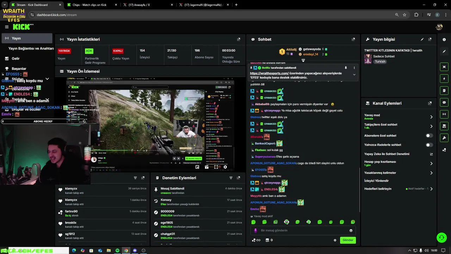Image resolution: width=451 pixels, height=254 pixels.
Task: Unpin the BotRix pinned message via pin icon
Action: (346, 67)
